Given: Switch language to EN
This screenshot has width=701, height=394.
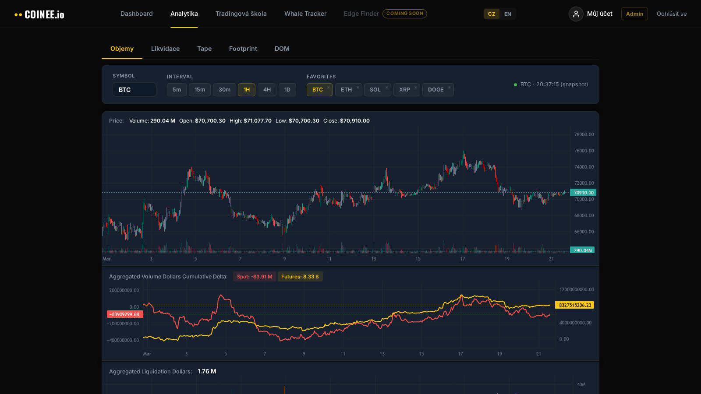Looking at the screenshot, I should 507,14.
